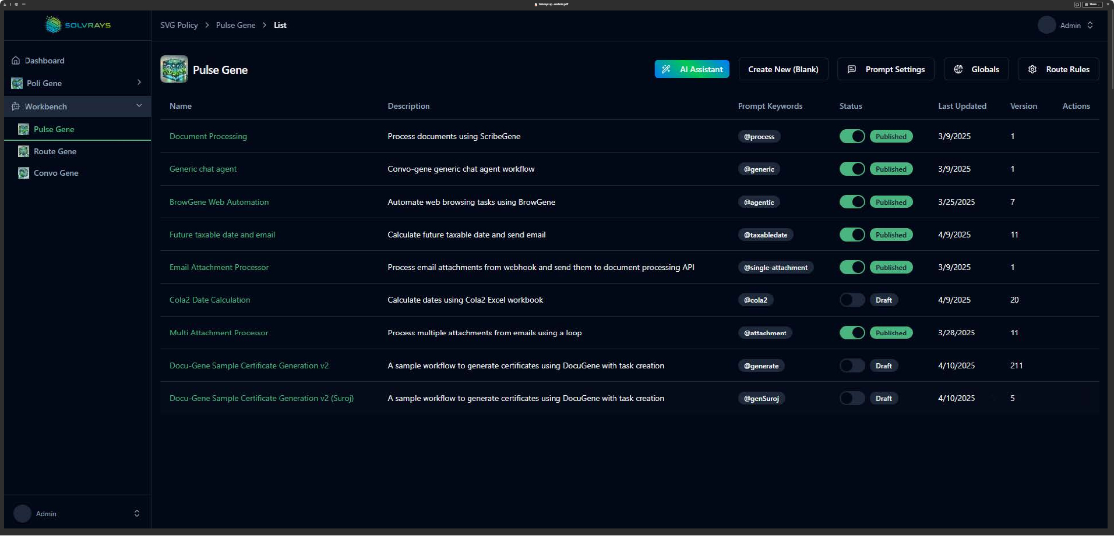Click the Globals globe icon
The height and width of the screenshot is (536, 1114).
[958, 69]
